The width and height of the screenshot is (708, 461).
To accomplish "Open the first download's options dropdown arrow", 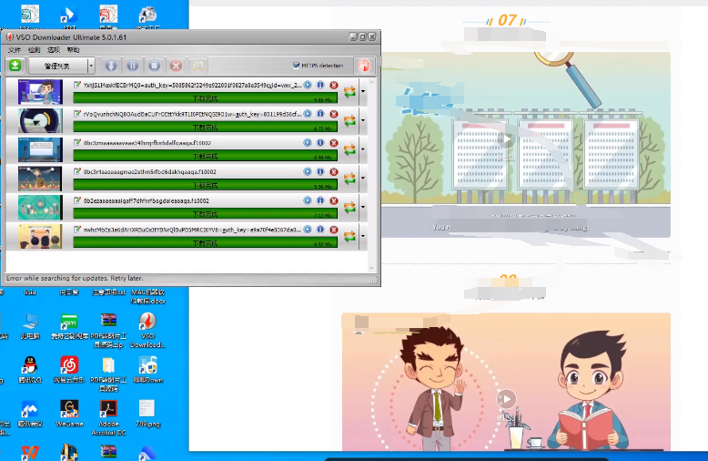I will [x=363, y=91].
